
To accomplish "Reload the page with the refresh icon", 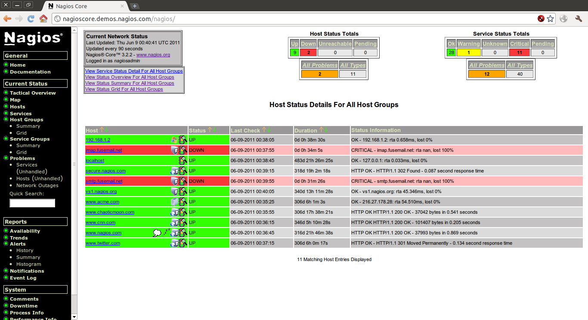I will click(31, 18).
